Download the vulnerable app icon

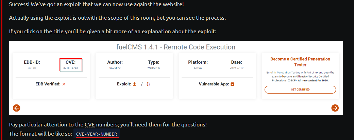click(232, 84)
